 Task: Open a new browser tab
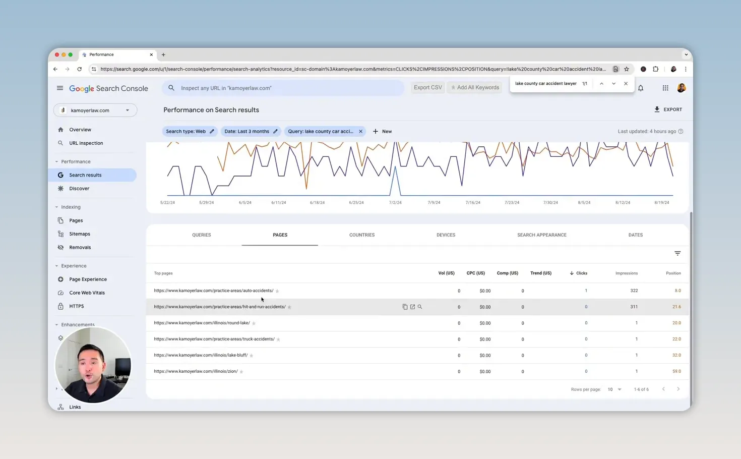click(x=163, y=54)
